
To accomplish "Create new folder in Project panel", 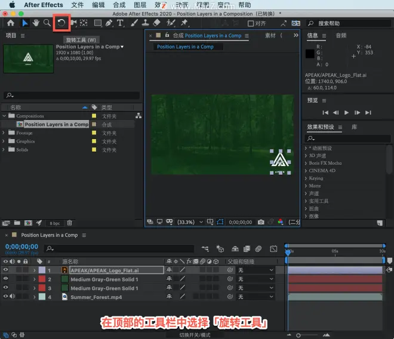I will 17,223.
